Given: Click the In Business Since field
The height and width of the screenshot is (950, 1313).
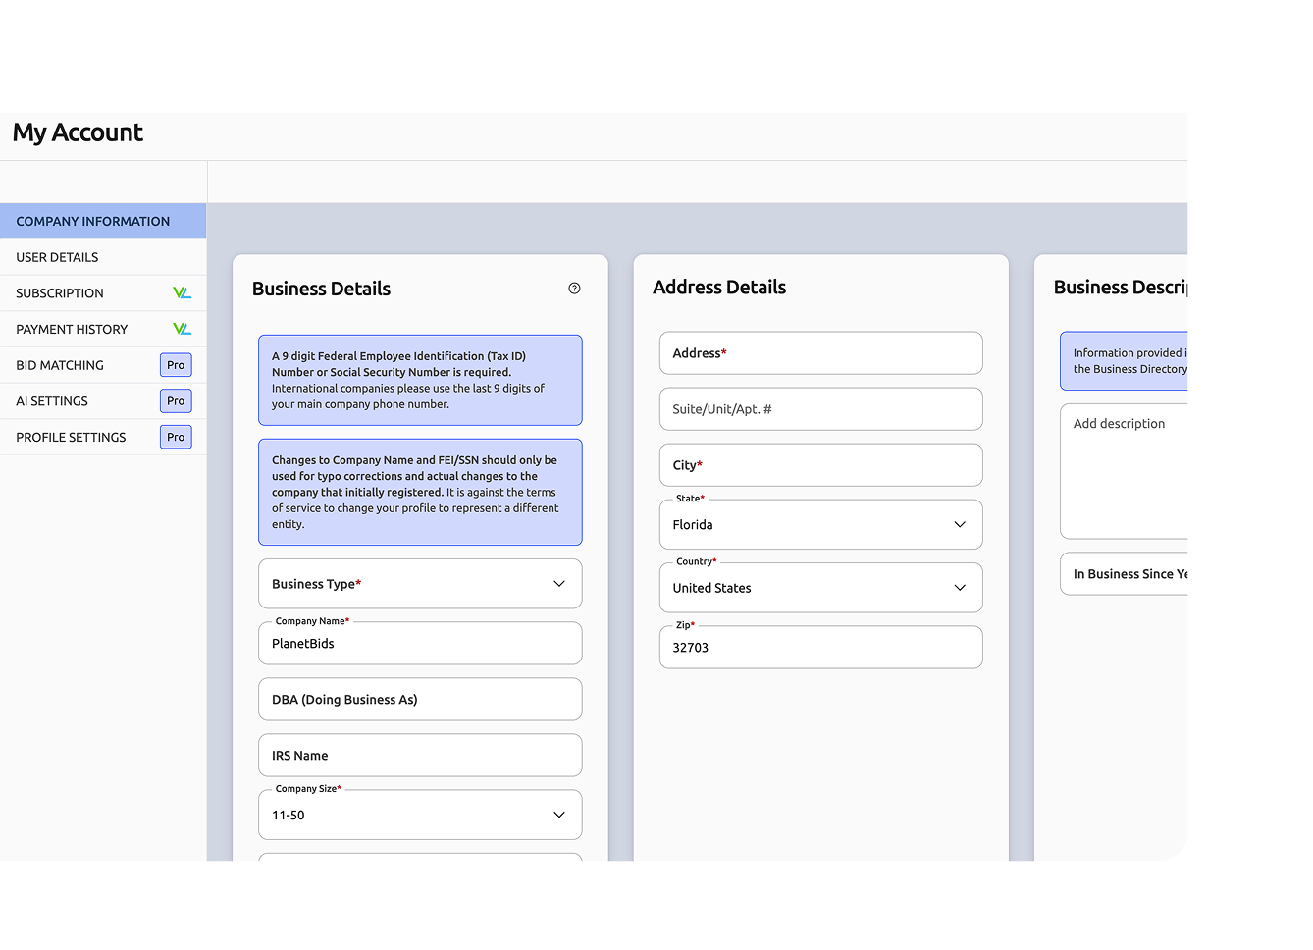Looking at the screenshot, I should [x=1125, y=574].
